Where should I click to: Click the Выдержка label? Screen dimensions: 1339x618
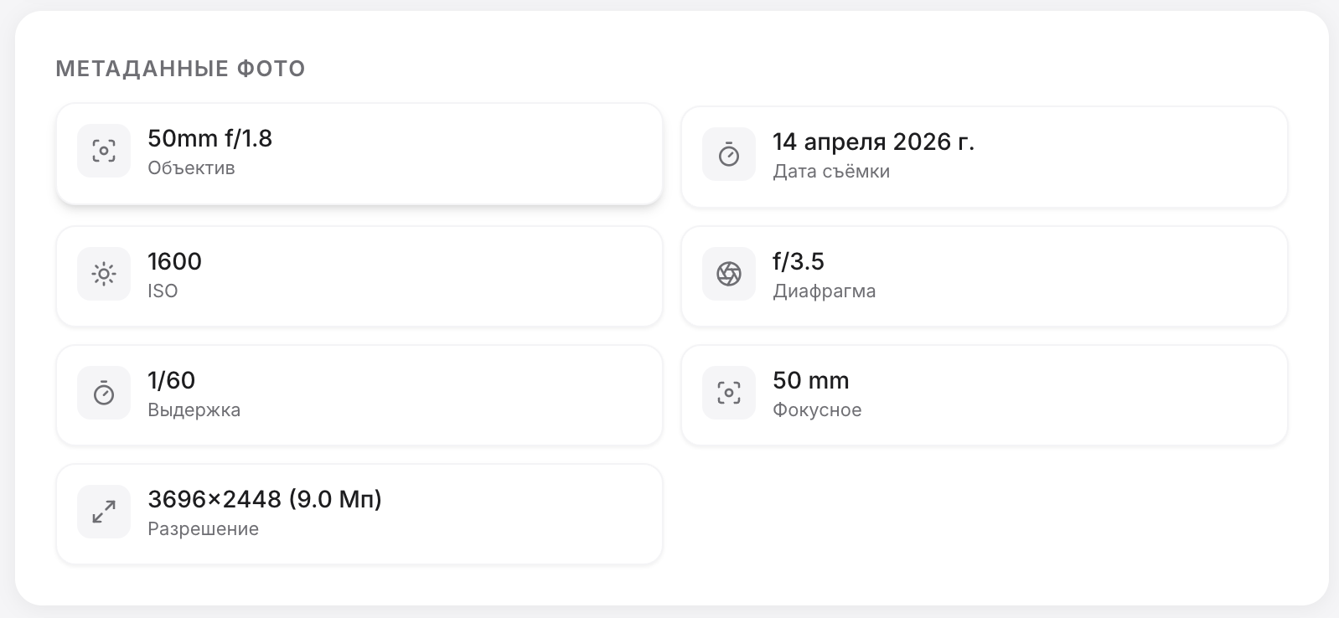[x=194, y=409]
